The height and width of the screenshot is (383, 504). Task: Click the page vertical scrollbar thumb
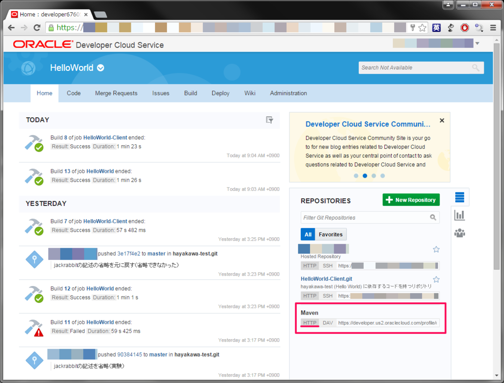point(497,156)
